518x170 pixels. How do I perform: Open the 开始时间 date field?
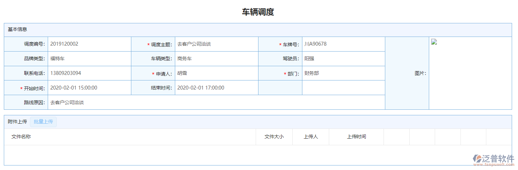pos(89,88)
